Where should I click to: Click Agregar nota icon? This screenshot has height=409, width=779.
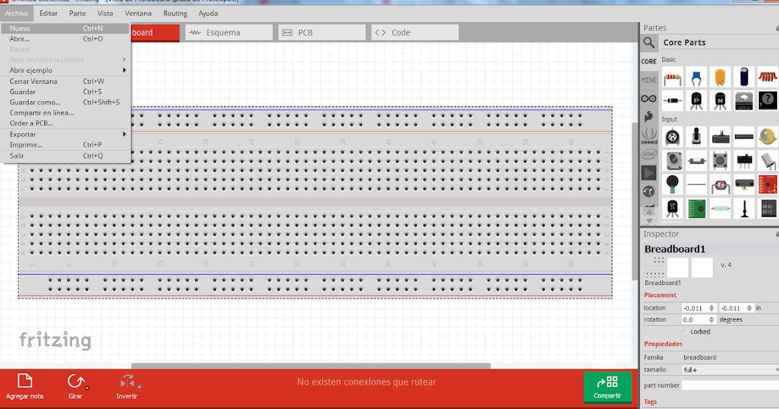25,381
